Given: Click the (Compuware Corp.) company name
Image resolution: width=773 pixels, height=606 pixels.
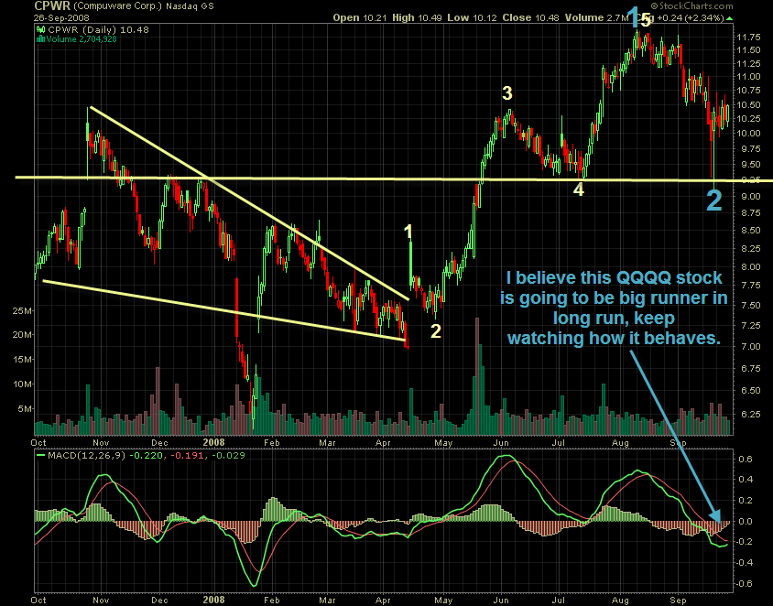Looking at the screenshot, I should pyautogui.click(x=118, y=6).
